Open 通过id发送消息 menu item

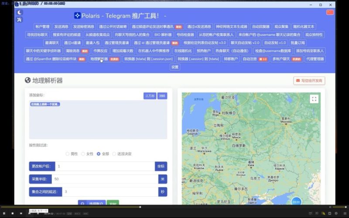pyautogui.click(x=199, y=27)
